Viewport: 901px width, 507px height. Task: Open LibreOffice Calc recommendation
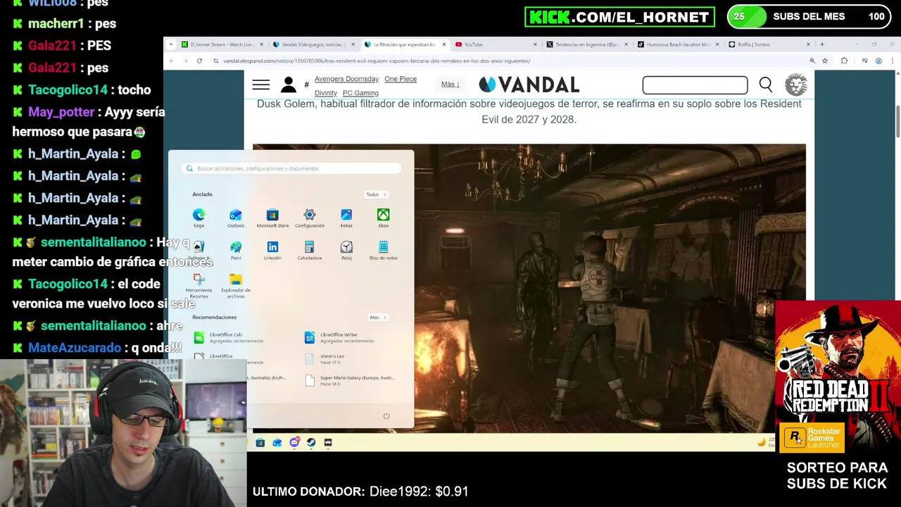click(227, 338)
